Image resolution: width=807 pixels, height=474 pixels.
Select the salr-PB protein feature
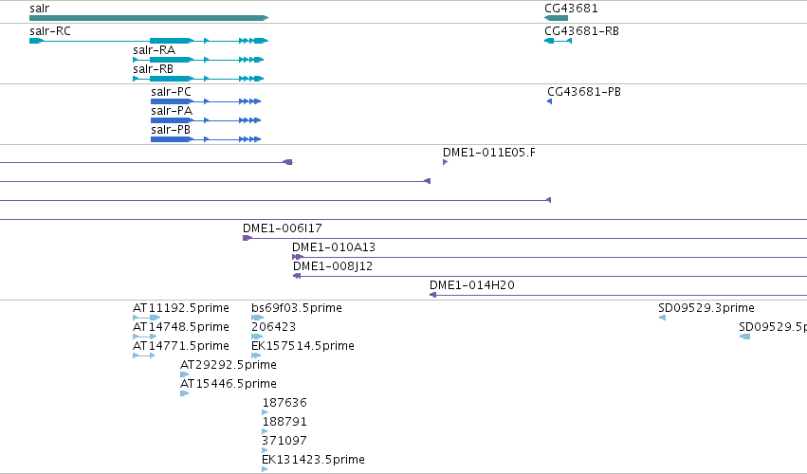coord(206,139)
